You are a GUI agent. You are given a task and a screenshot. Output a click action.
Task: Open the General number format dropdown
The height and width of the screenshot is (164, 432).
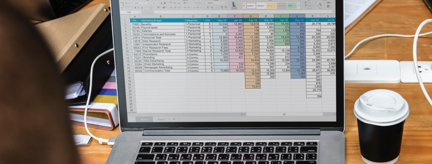216,3
